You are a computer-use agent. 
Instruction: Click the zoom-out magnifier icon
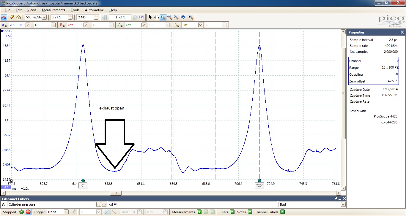click(176, 17)
